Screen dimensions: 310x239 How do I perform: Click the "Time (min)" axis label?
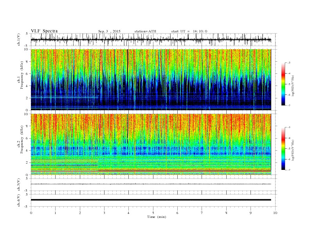[x=157, y=217]
